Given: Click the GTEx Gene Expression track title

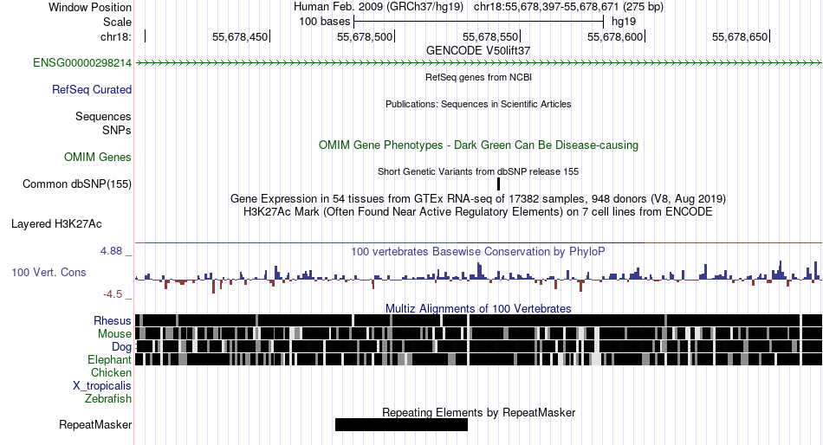Looking at the screenshot, I should (x=478, y=199).
